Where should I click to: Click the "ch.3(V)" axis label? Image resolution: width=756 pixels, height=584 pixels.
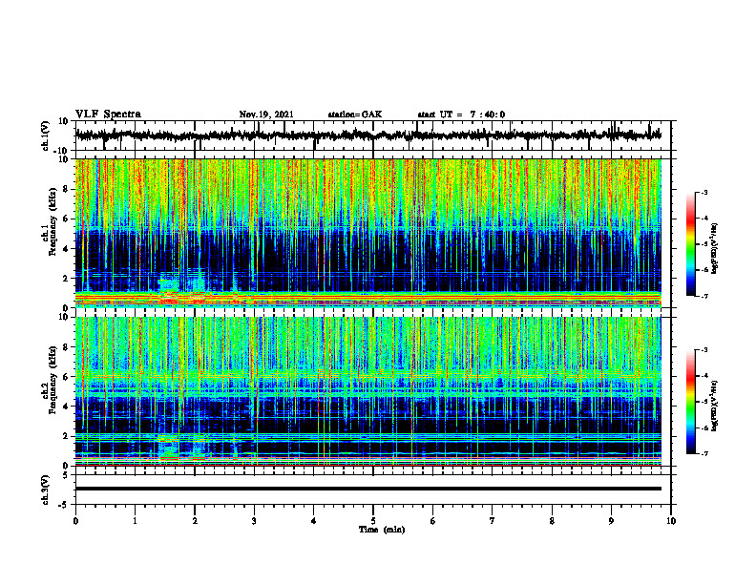[x=46, y=490]
